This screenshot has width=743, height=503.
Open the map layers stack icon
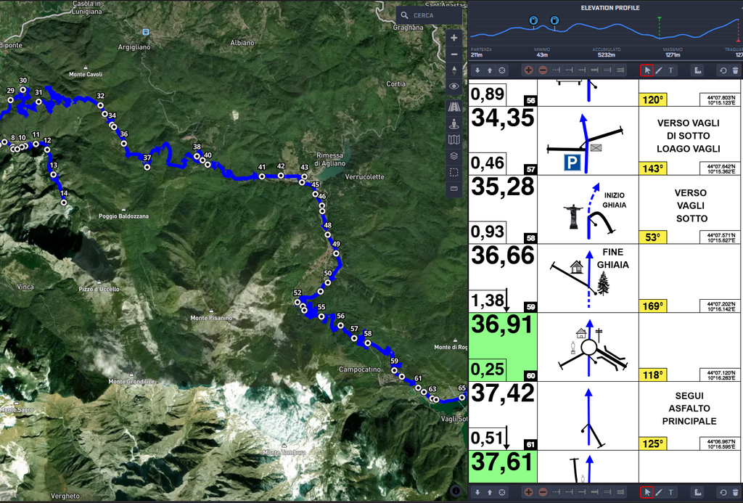[453, 156]
